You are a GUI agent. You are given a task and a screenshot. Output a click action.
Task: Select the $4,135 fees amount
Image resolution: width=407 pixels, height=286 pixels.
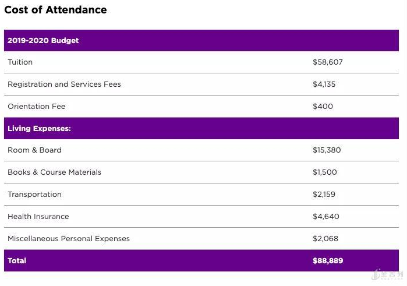click(x=324, y=84)
